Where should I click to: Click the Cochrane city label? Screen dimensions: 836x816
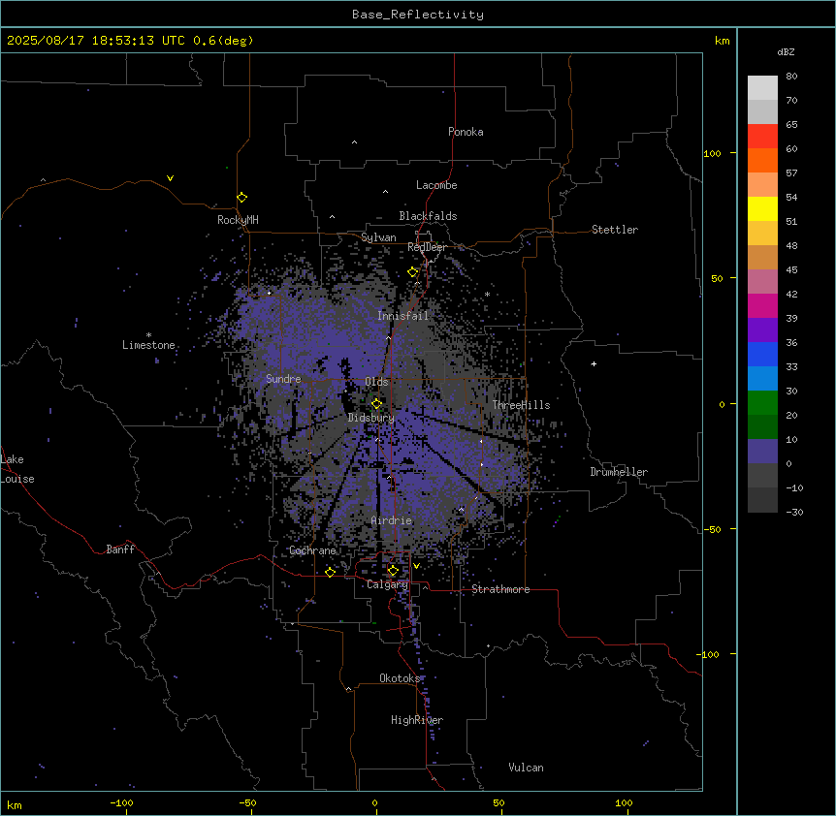(x=312, y=550)
